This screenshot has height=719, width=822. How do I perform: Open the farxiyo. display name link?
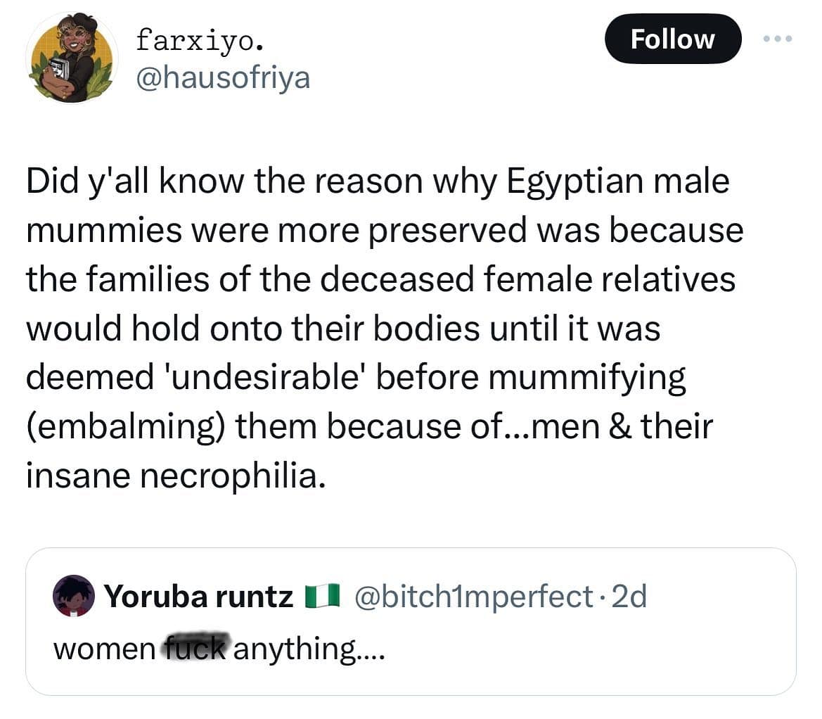click(x=200, y=41)
